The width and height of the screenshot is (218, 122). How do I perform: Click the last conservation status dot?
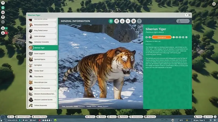pos(186,37)
